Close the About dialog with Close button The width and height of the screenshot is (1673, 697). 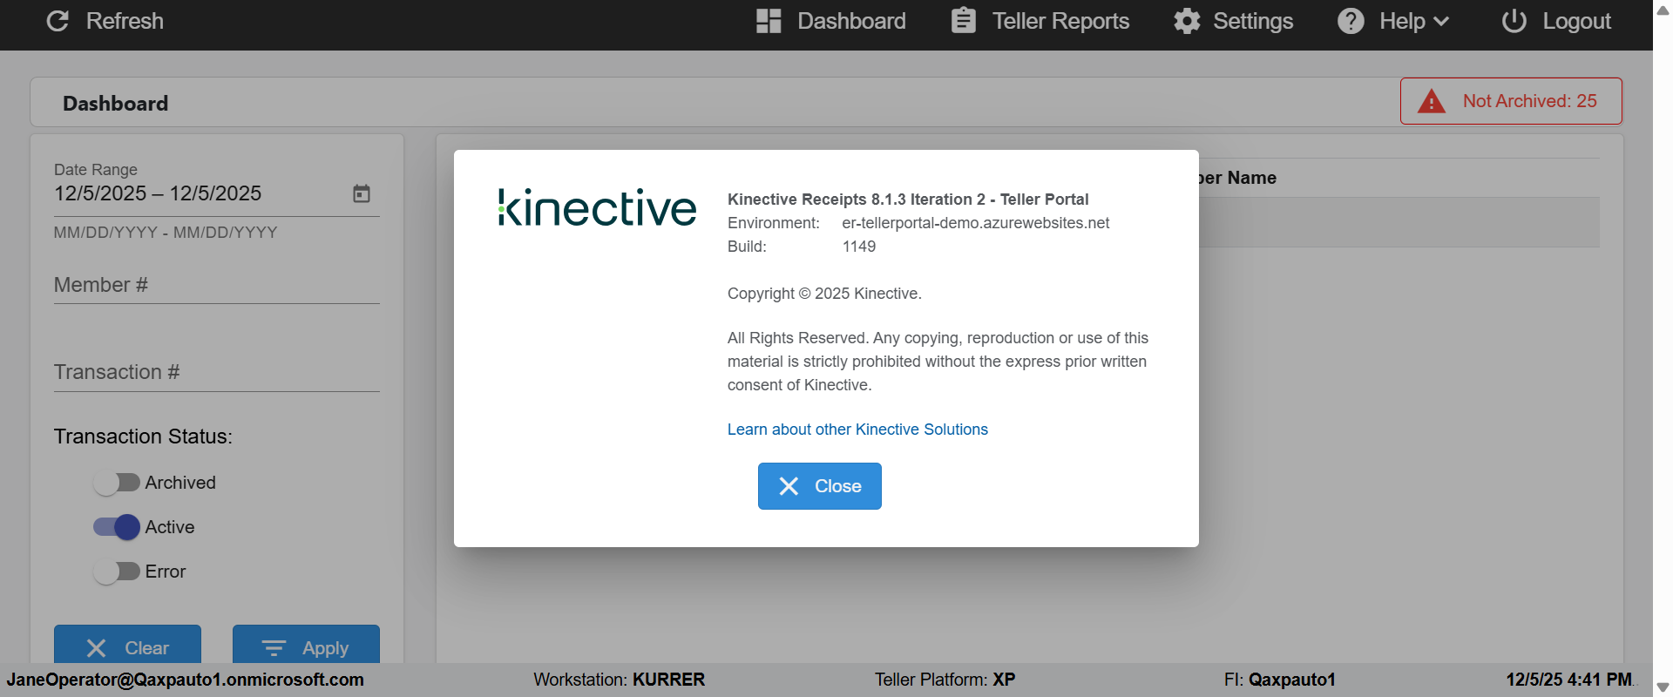pos(820,486)
